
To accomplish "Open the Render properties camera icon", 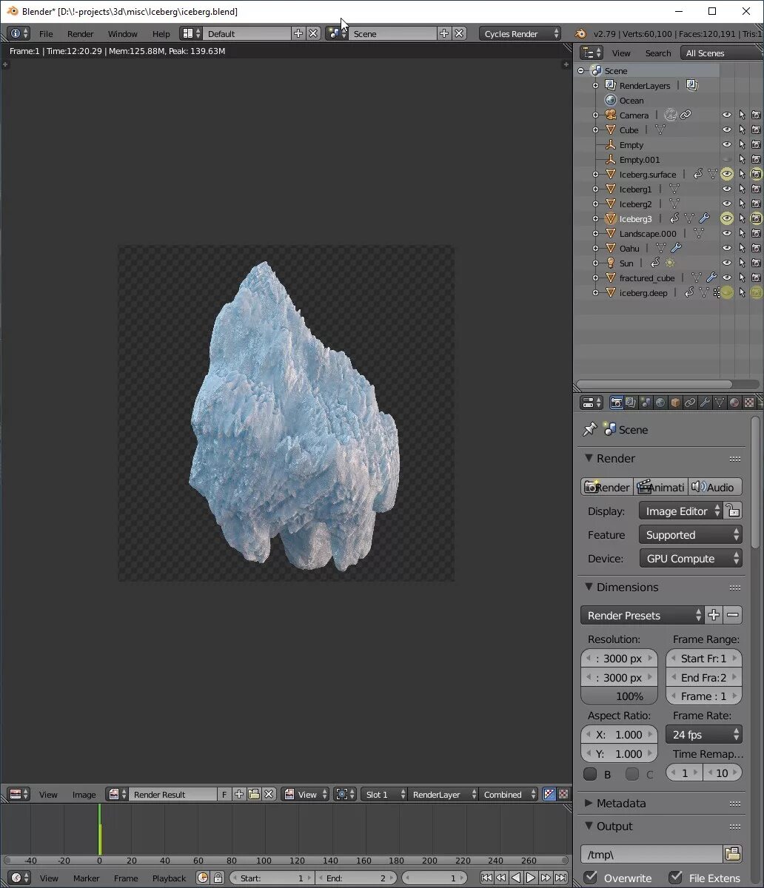I will point(617,402).
